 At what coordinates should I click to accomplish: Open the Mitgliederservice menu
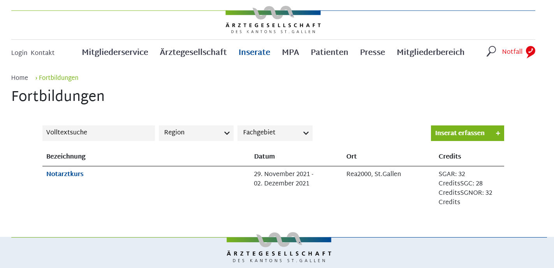115,52
